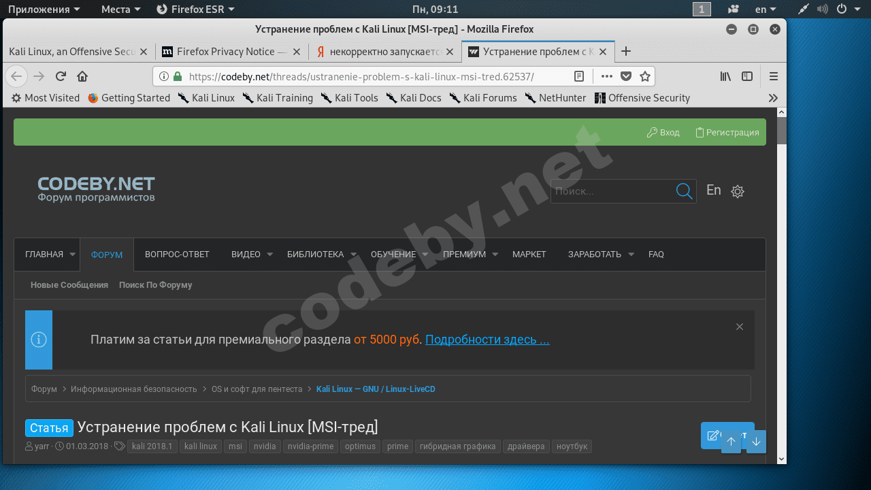Open the Most Visited bookmarks folder
The height and width of the screenshot is (490, 871).
coord(46,98)
